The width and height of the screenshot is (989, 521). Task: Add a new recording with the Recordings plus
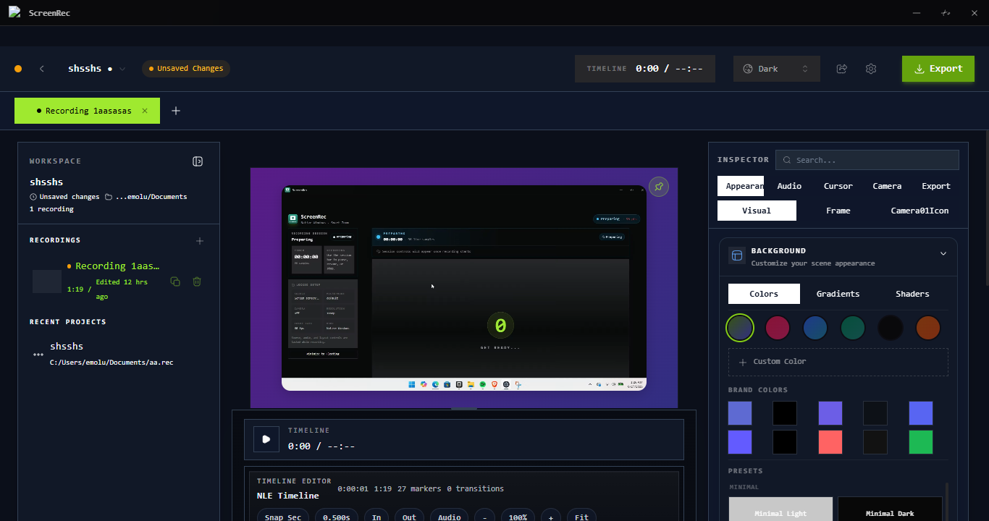(x=200, y=241)
